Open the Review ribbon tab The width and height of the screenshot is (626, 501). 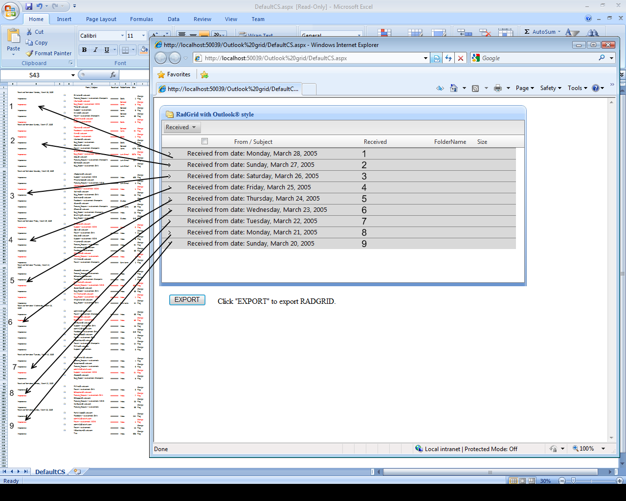[202, 19]
